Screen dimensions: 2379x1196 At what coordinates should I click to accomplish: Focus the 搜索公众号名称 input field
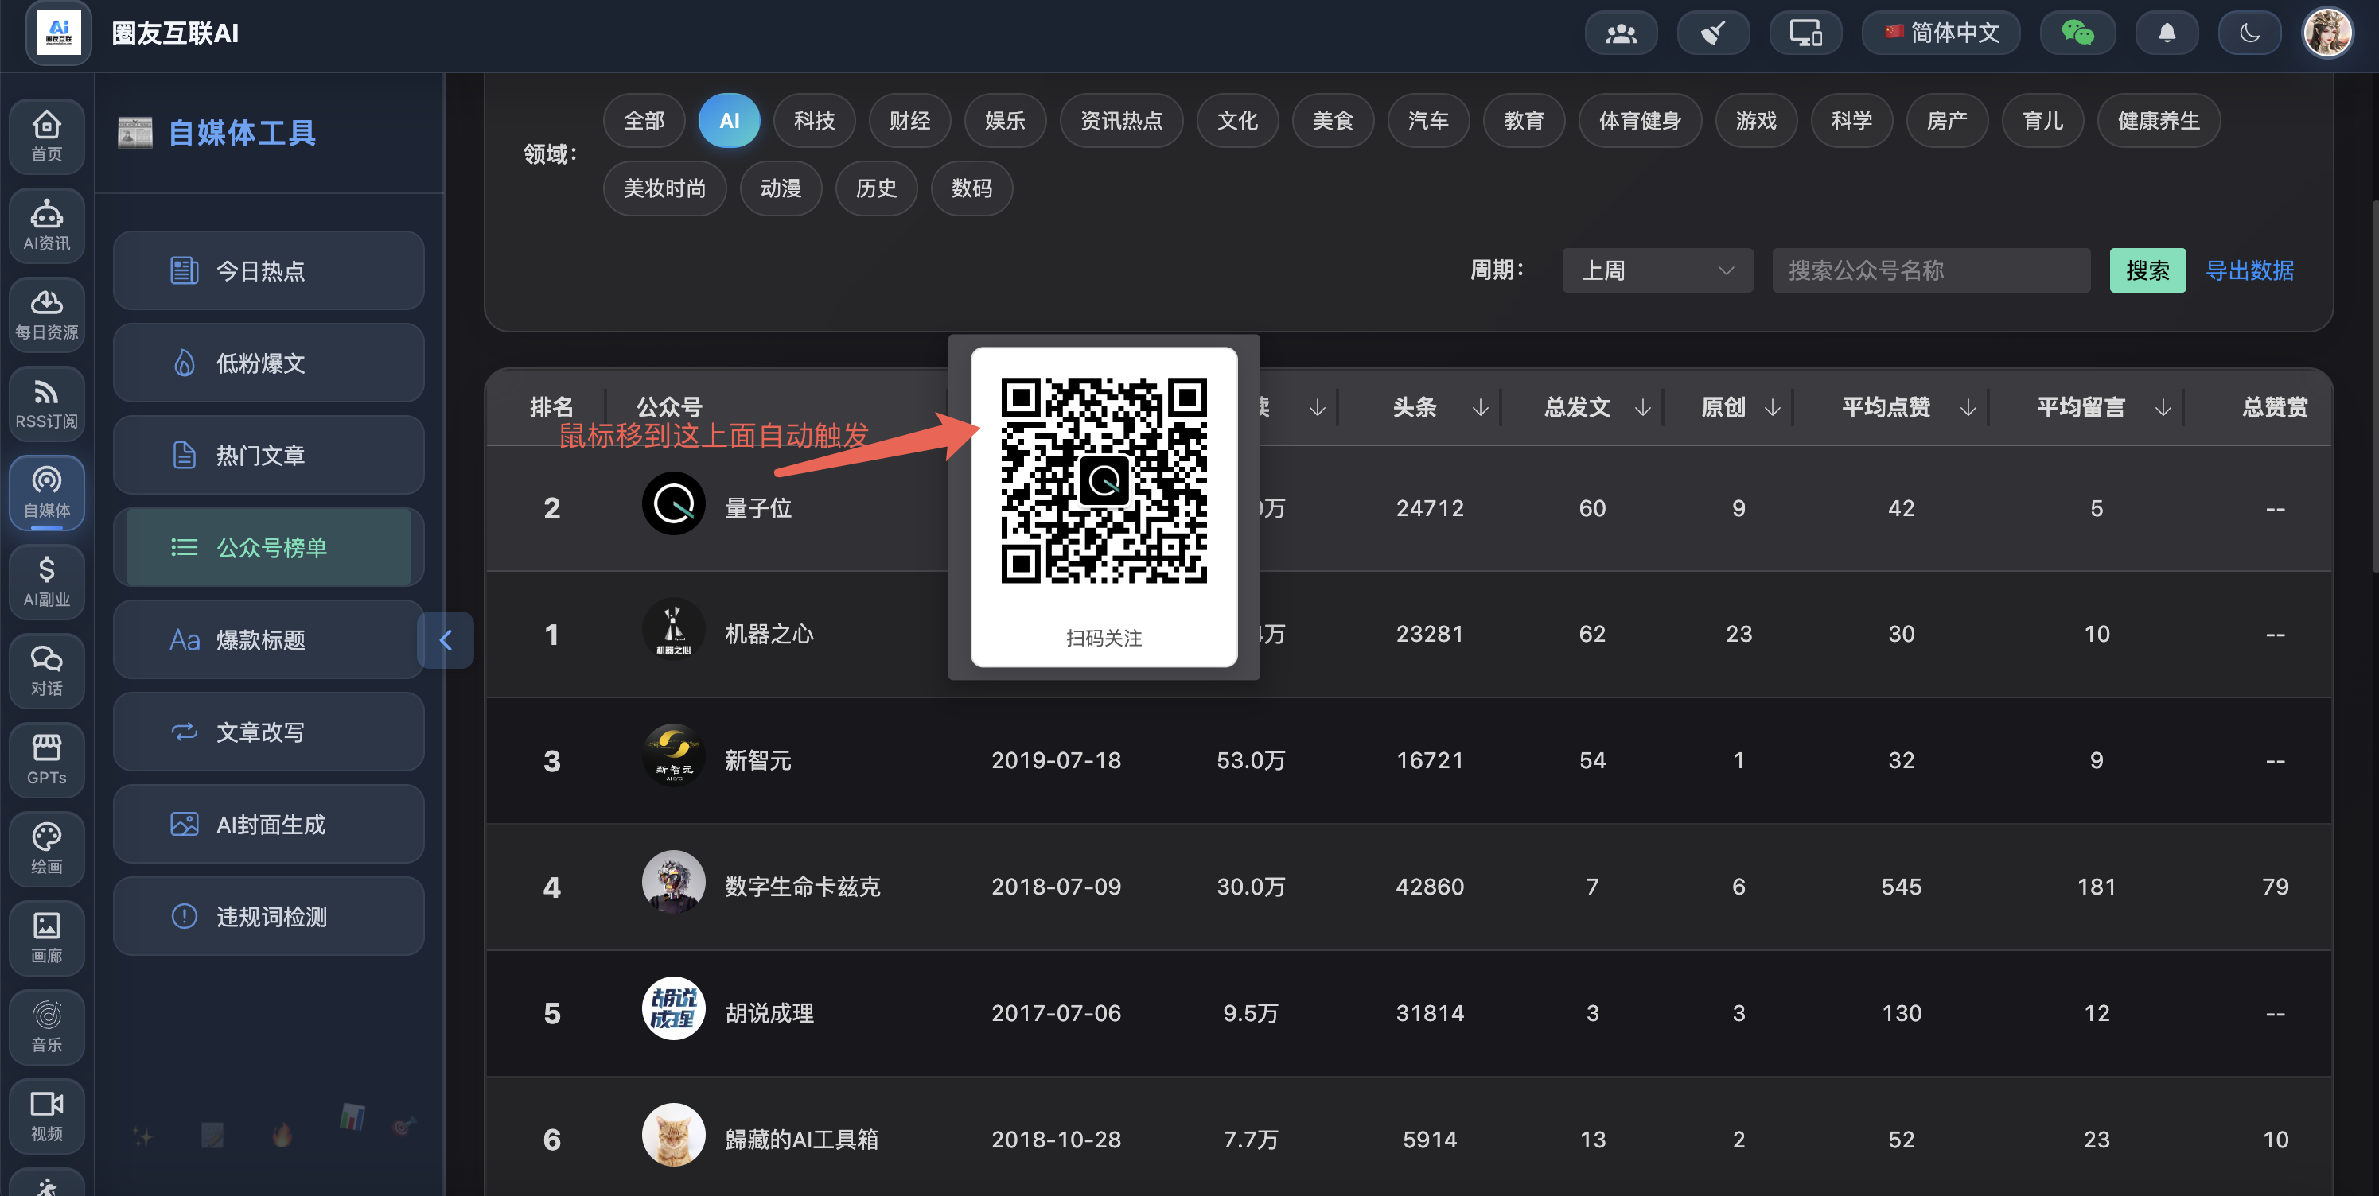pyautogui.click(x=1931, y=270)
